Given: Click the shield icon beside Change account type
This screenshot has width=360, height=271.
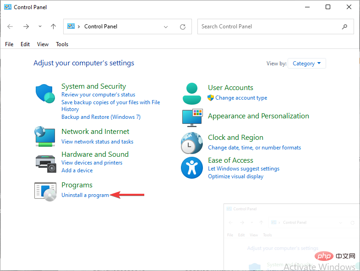Looking at the screenshot, I should 211,98.
